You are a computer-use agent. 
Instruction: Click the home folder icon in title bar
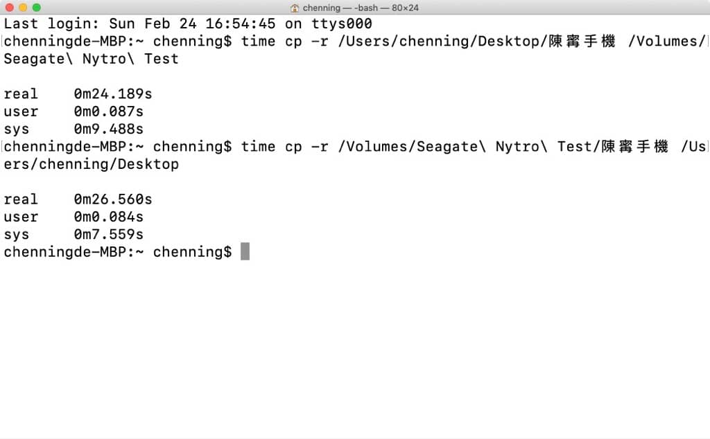click(x=294, y=8)
